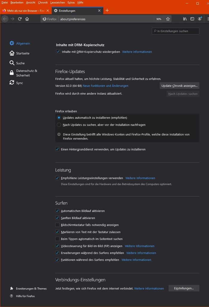Screen dimensions: 209x307
Task: Click the Home icon in the toolbar
Action: (x=27, y=19)
